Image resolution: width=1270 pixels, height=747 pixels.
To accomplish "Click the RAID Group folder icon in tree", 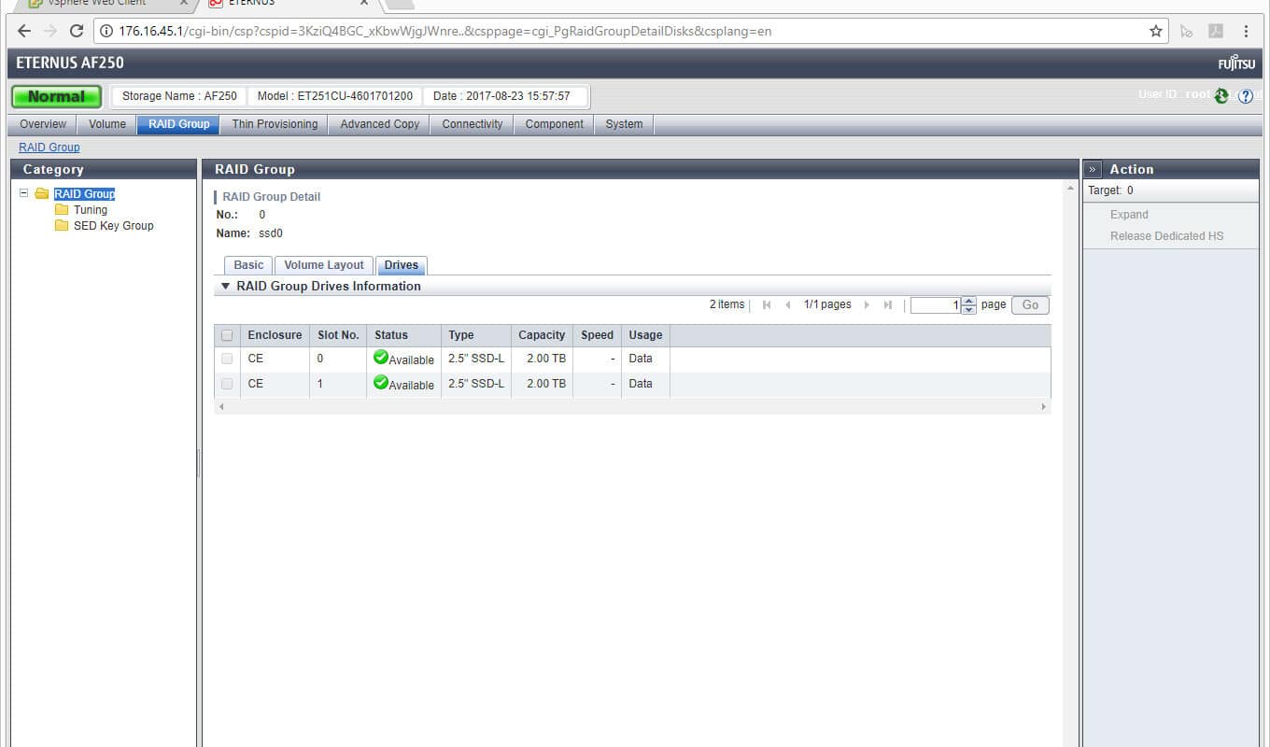I will click(x=41, y=194).
